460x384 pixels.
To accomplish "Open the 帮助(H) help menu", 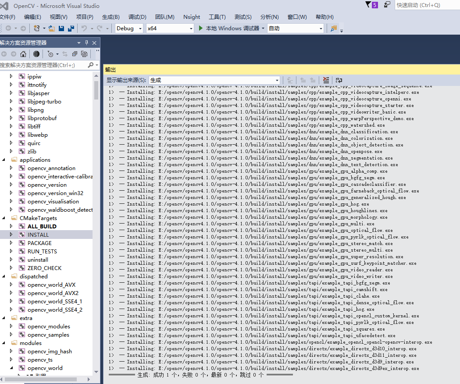I will coord(324,17).
